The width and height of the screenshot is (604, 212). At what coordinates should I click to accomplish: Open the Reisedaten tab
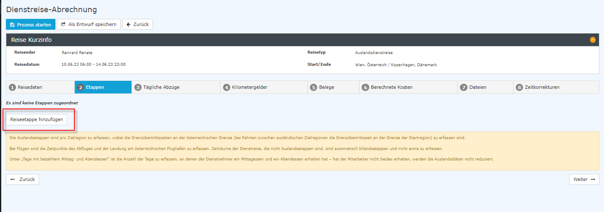click(x=40, y=87)
